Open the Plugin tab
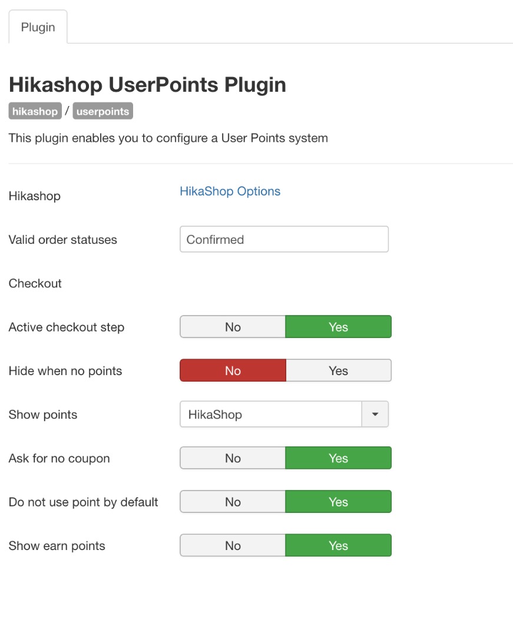The image size is (513, 636). [38, 27]
